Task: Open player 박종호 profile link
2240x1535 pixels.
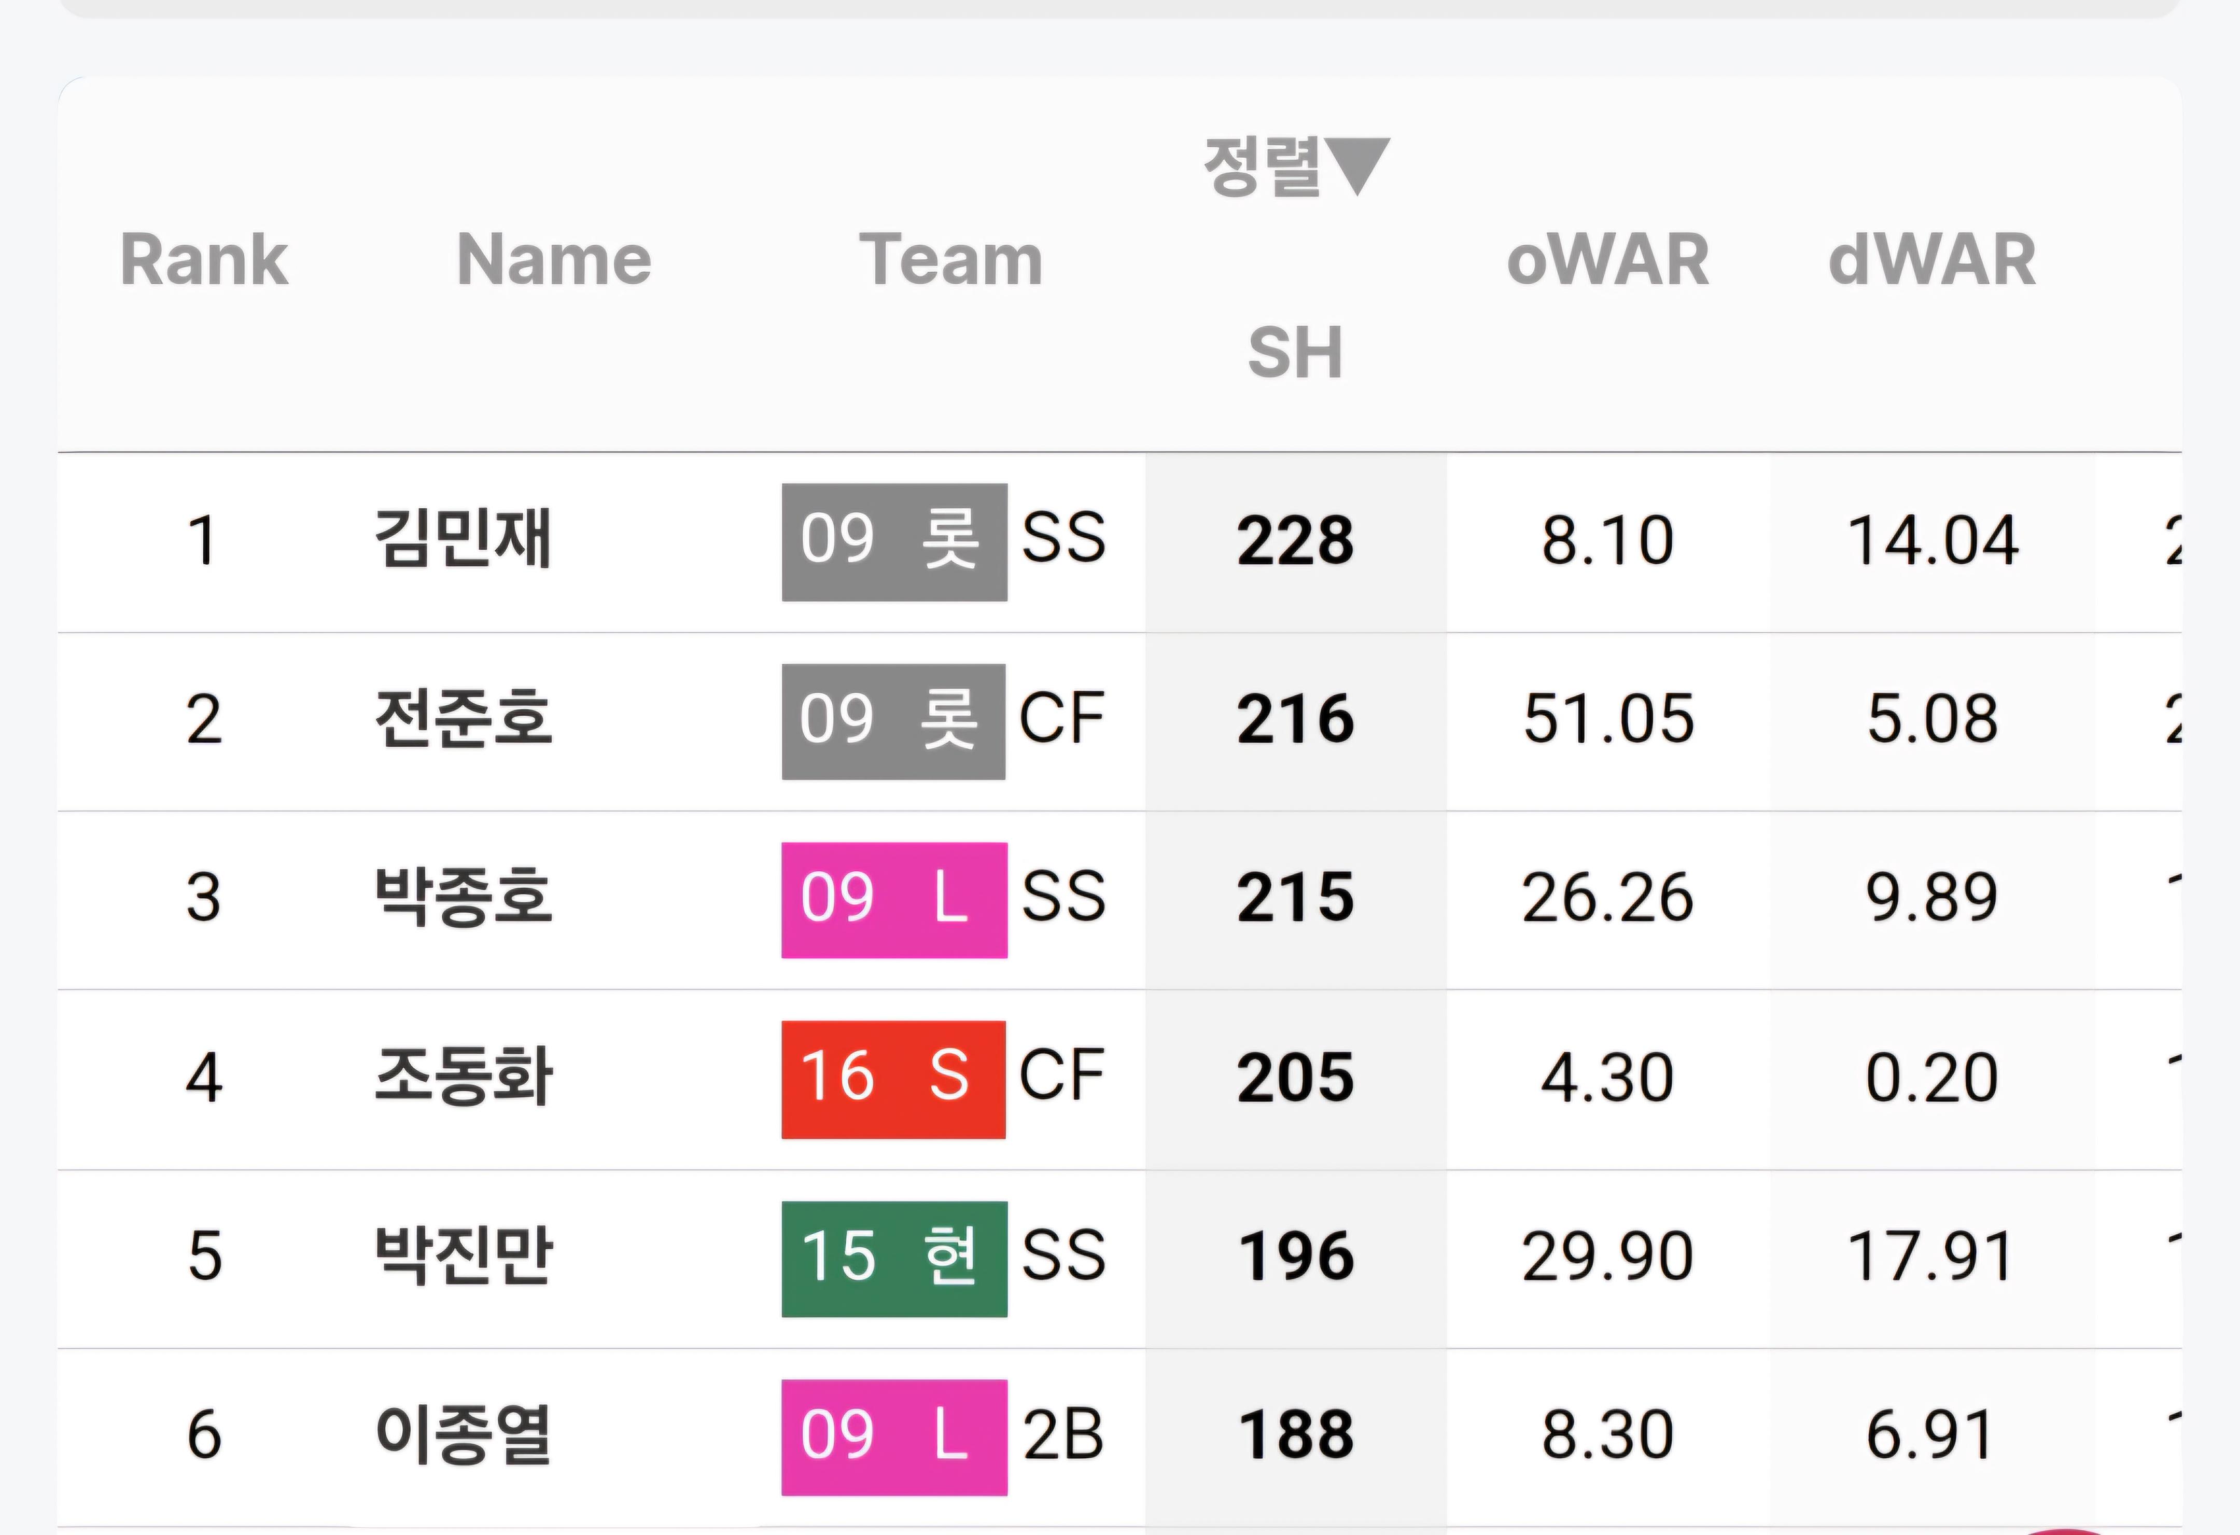Action: (x=463, y=898)
